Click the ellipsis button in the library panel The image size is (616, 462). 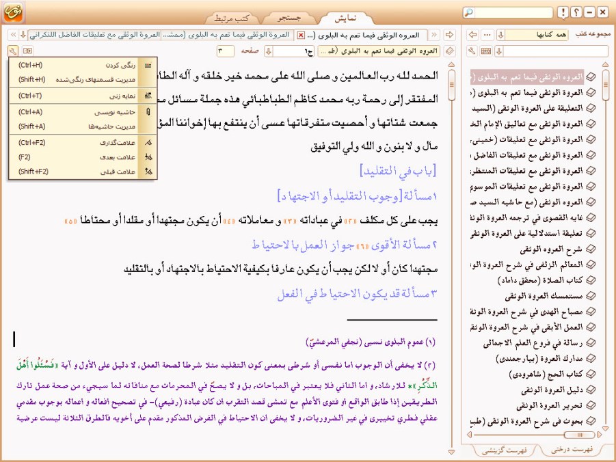(487, 35)
